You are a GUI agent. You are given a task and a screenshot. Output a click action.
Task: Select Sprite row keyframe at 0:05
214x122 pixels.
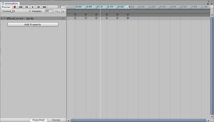pos(86,18)
